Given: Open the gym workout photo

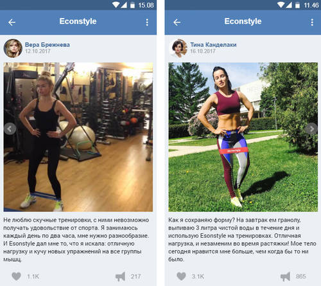Looking at the screenshot, I should pos(78,137).
